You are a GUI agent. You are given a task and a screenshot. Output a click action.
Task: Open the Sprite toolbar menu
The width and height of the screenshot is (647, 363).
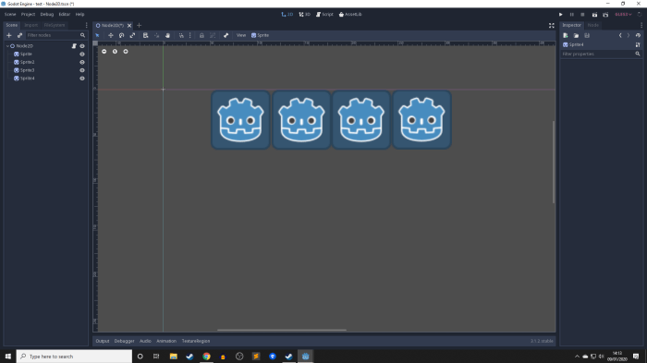[x=260, y=35]
